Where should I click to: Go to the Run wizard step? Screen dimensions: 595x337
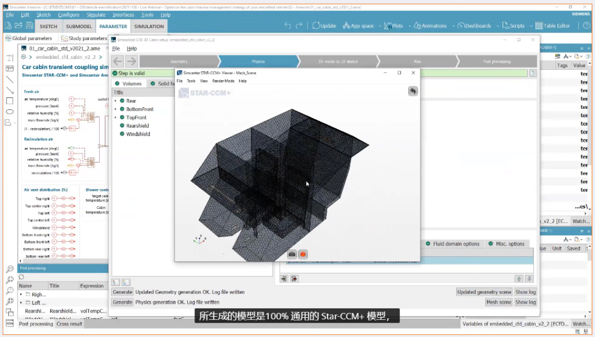(417, 62)
